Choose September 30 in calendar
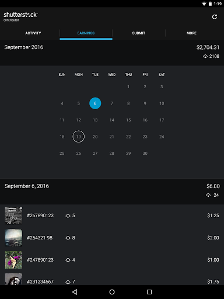This screenshot has width=224, height=299. point(145,154)
